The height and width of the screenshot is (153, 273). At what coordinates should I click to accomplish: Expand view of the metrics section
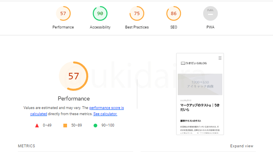click(x=242, y=146)
